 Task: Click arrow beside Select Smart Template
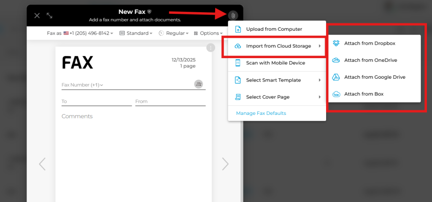[320, 80]
